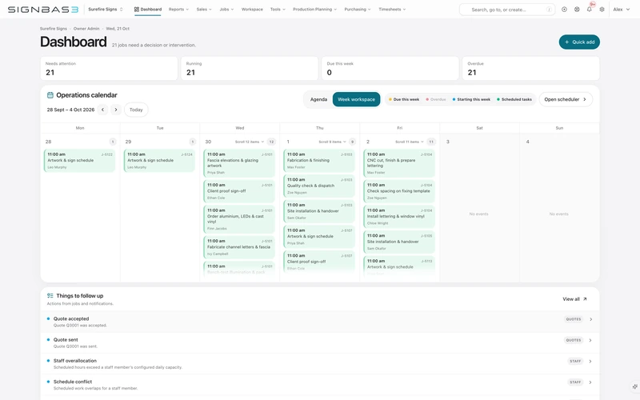Open Quality check & dispatch task

pos(319,186)
